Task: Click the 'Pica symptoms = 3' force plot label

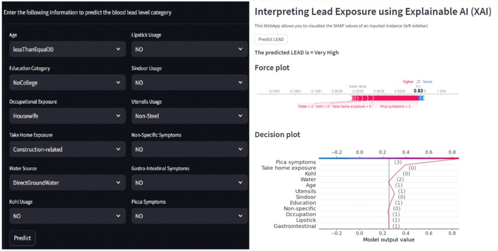Action: pyautogui.click(x=395, y=106)
